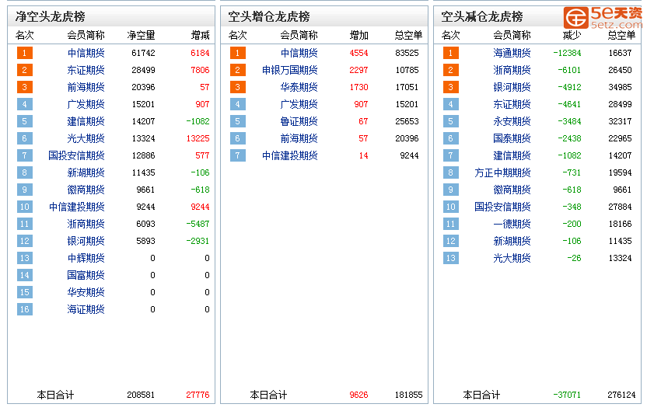
Task: Open 徽商期货 in the 空头减仓龙虎榜 table
Action: coord(512,190)
